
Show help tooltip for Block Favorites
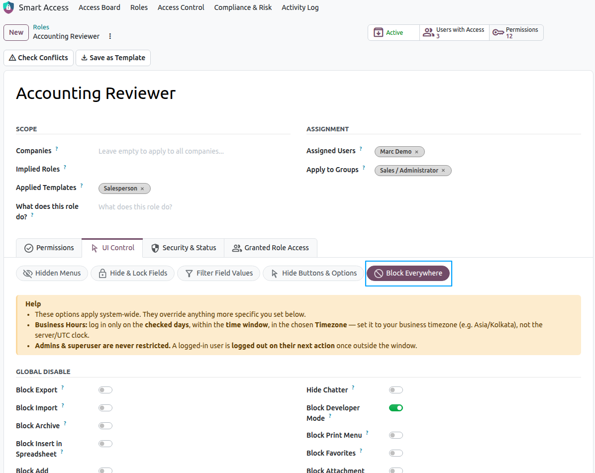pos(361,451)
